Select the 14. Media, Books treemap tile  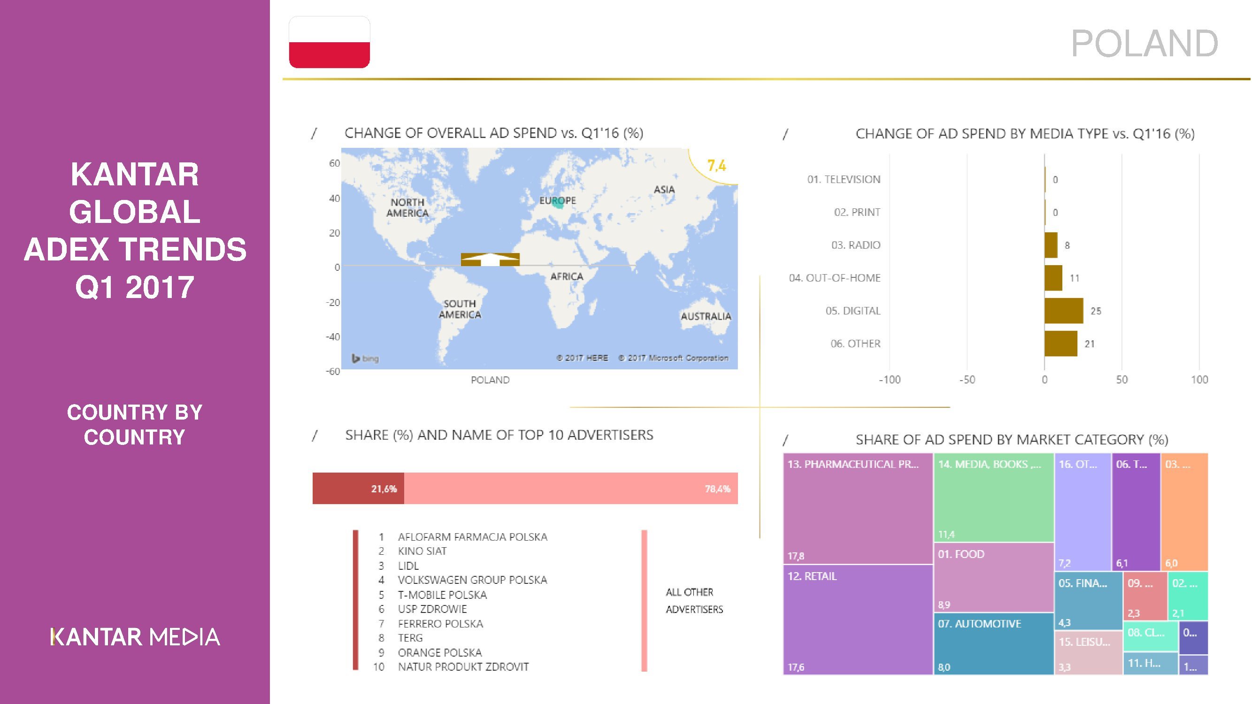993,497
